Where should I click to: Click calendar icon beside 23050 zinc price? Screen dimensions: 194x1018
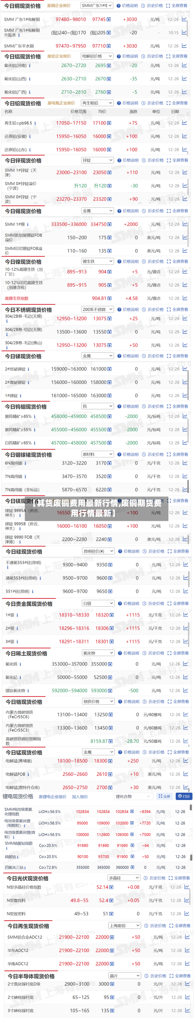(110, 172)
